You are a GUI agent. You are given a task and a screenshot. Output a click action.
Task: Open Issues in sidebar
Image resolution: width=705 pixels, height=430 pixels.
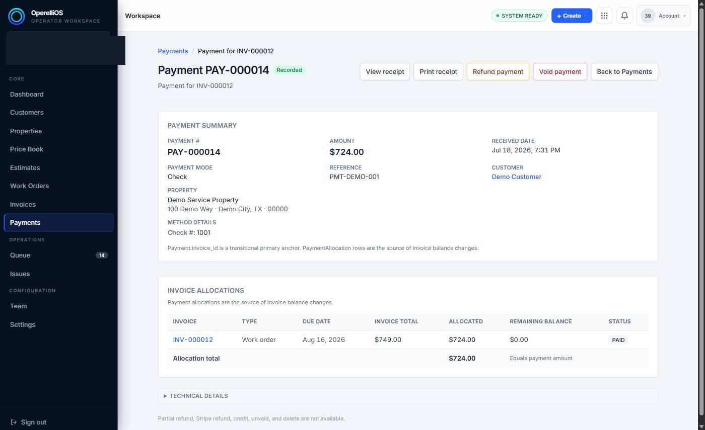[58, 274]
